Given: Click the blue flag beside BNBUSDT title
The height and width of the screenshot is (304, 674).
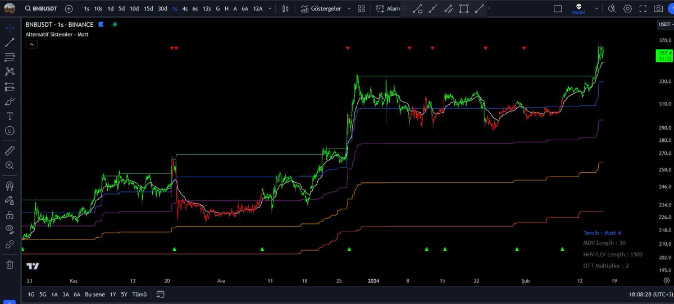Looking at the screenshot, I should 101,25.
